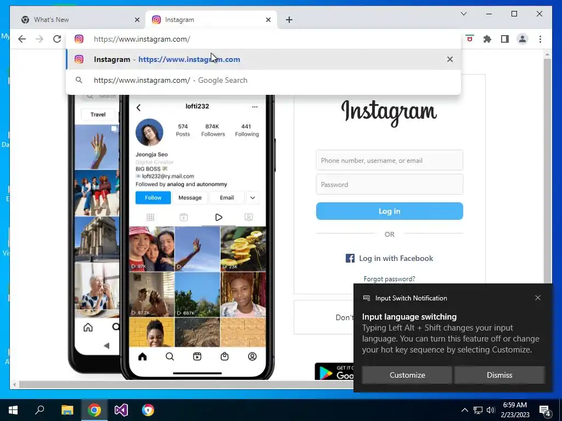Viewport: 562px width, 421px height.
Task: Expand the chevron dropdown beside Email
Action: coord(252,197)
